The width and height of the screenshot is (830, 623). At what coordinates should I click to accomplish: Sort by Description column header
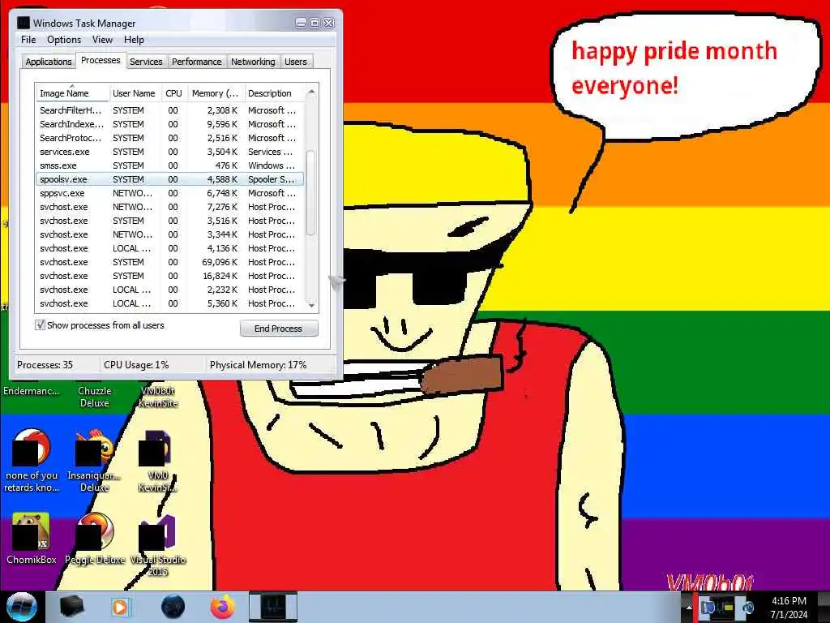pyautogui.click(x=274, y=93)
